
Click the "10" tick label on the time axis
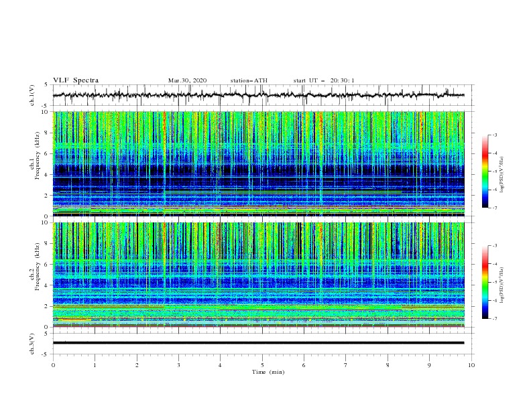pos(471,365)
